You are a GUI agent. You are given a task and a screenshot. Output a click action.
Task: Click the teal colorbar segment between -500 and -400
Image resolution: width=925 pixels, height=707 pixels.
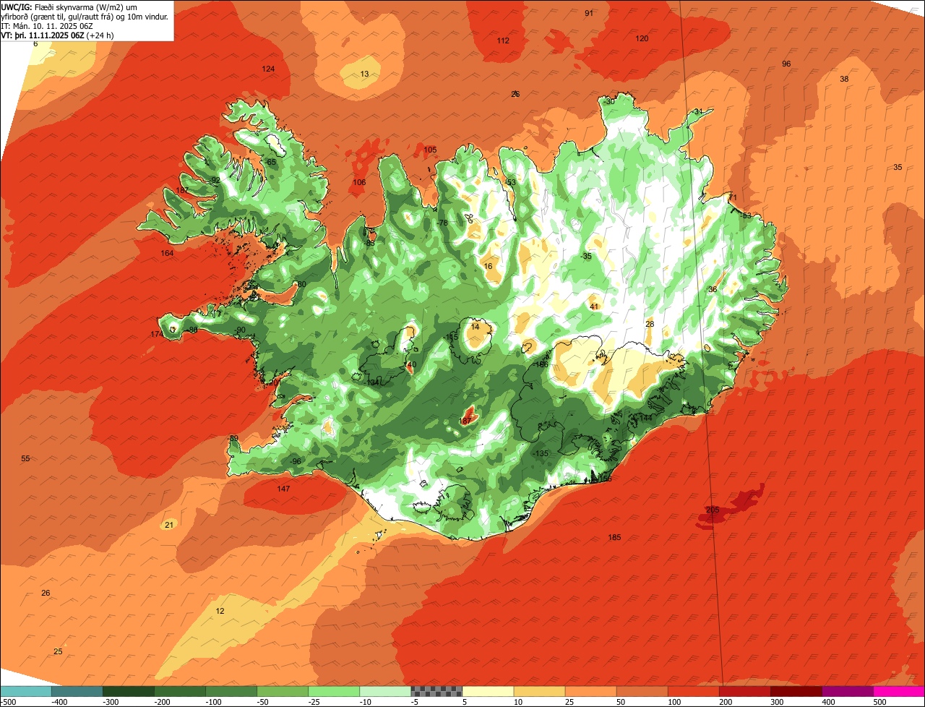(x=26, y=691)
